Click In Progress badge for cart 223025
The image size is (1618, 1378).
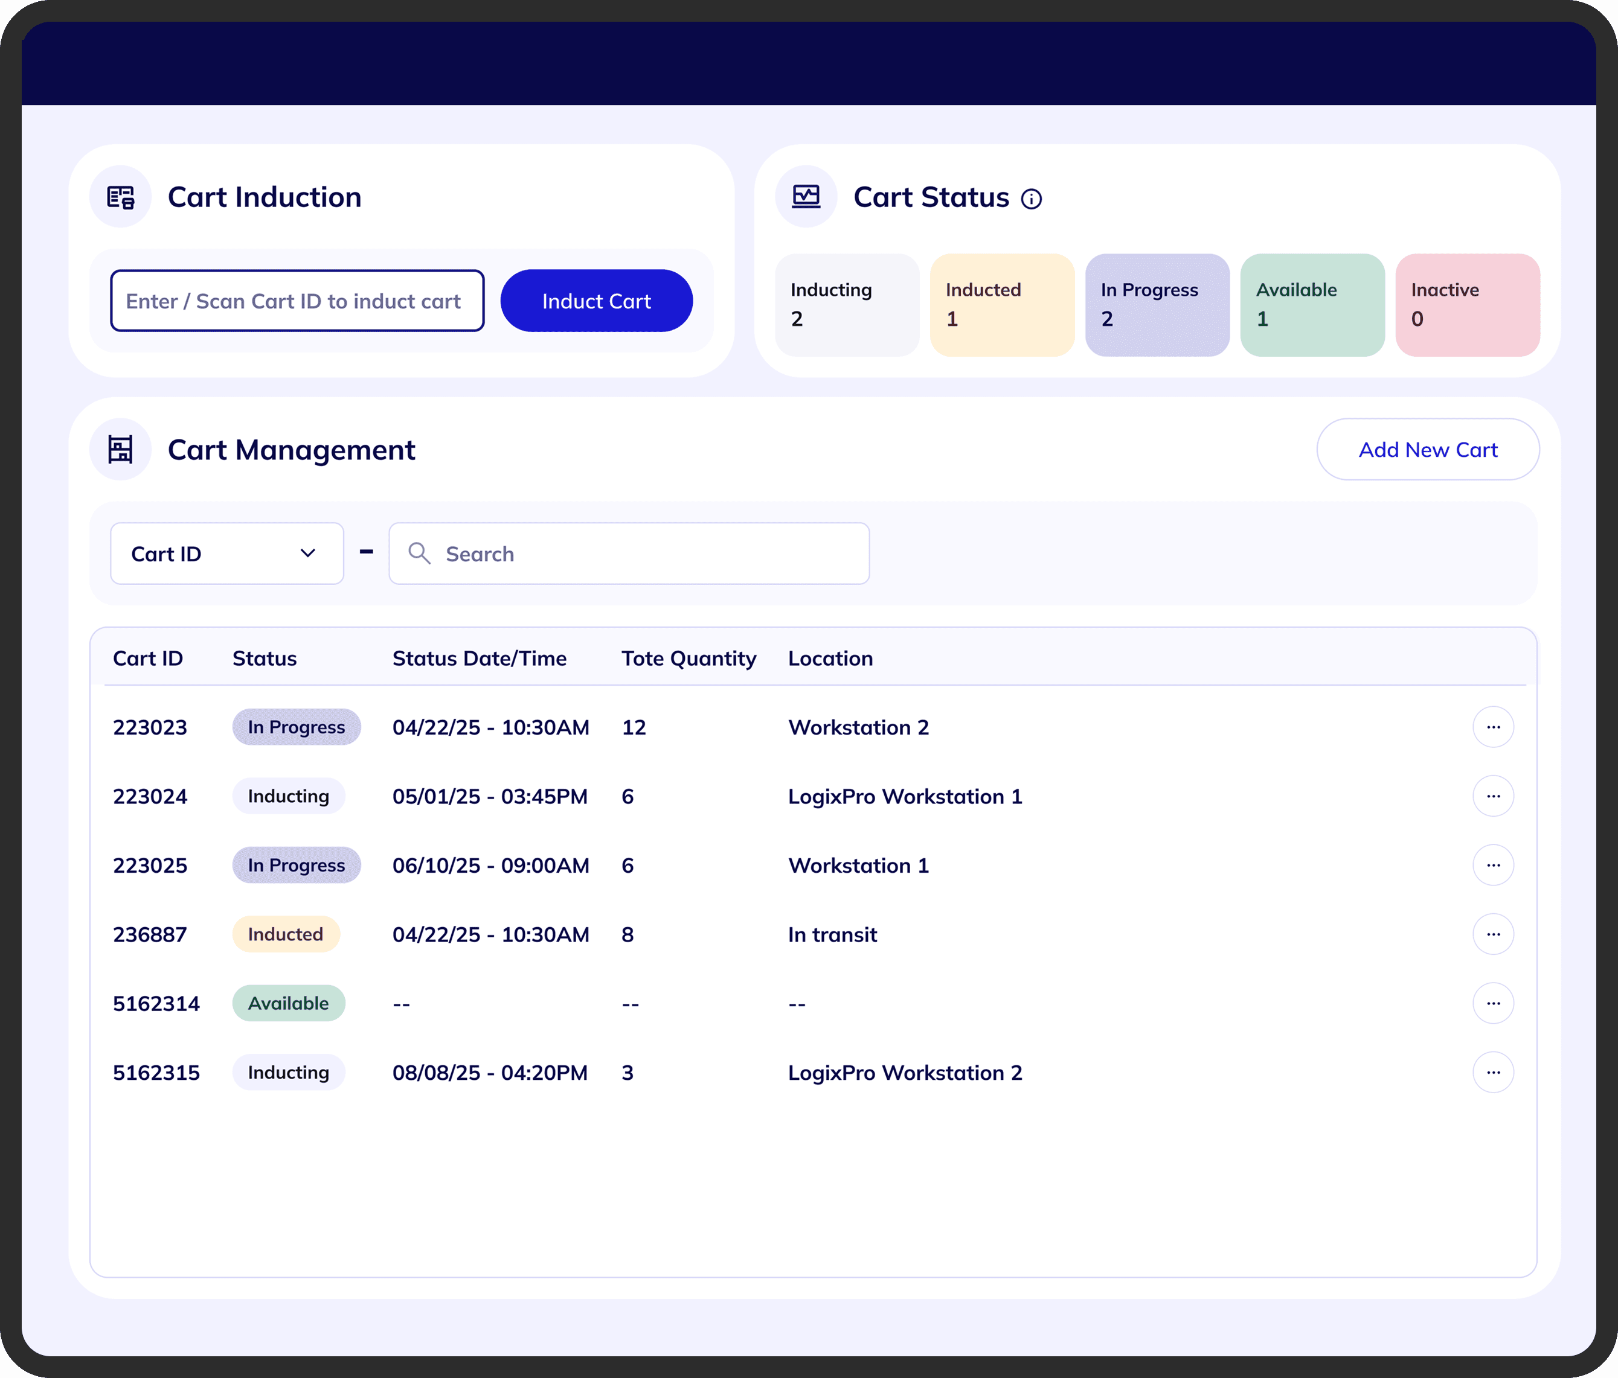click(x=297, y=866)
